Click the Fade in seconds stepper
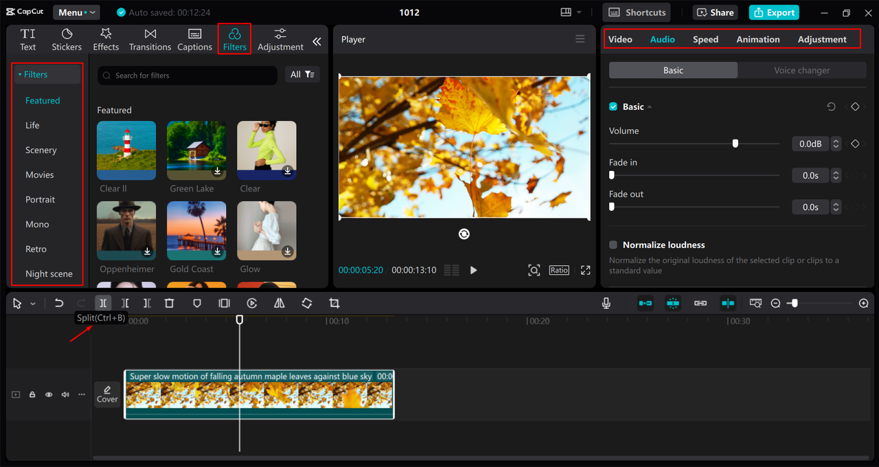Viewport: 879px width, 467px height. (836, 176)
